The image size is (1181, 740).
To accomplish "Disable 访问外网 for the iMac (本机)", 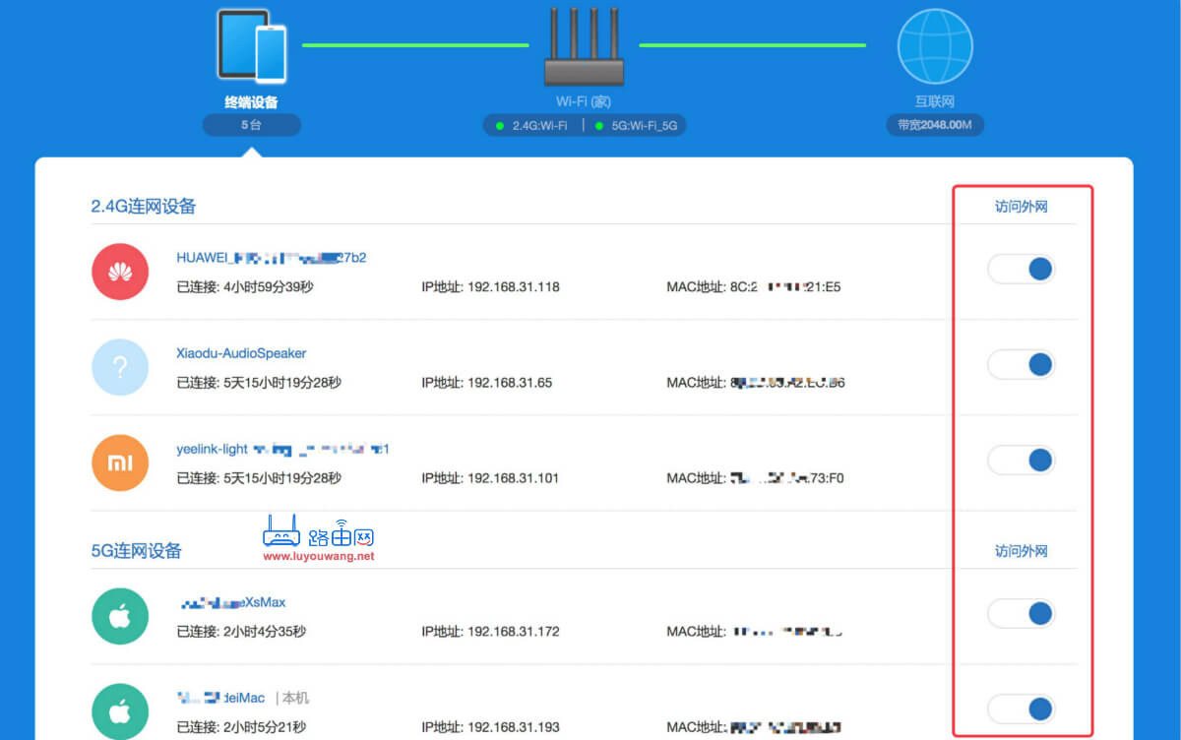I will click(x=1022, y=709).
